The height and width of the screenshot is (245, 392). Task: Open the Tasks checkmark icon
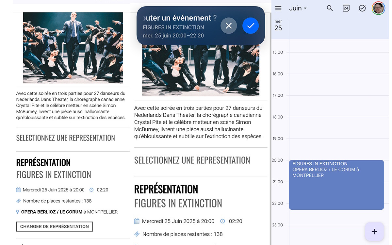(x=362, y=8)
